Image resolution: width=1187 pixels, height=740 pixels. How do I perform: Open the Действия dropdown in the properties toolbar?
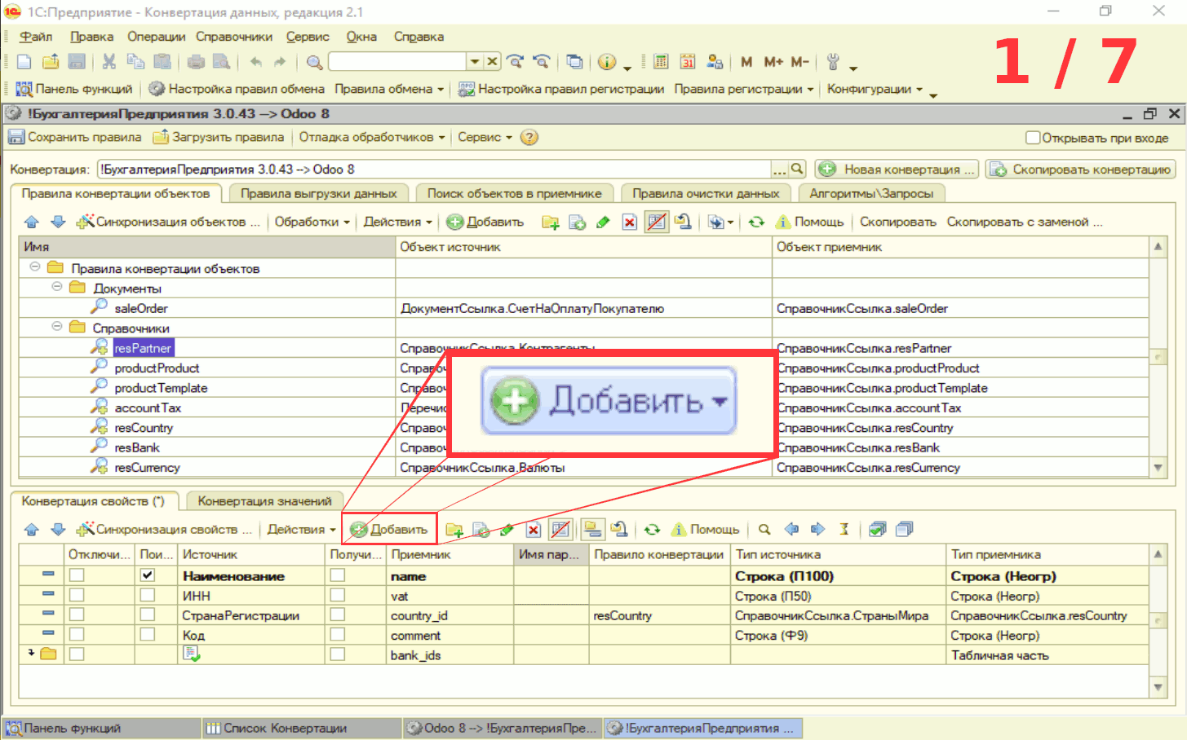(x=302, y=530)
